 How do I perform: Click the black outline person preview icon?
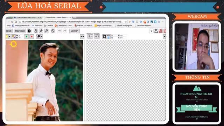[x=156, y=31]
